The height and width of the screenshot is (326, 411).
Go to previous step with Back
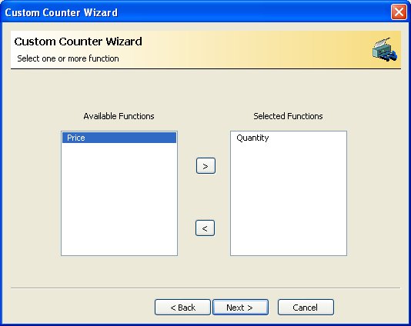(182, 307)
